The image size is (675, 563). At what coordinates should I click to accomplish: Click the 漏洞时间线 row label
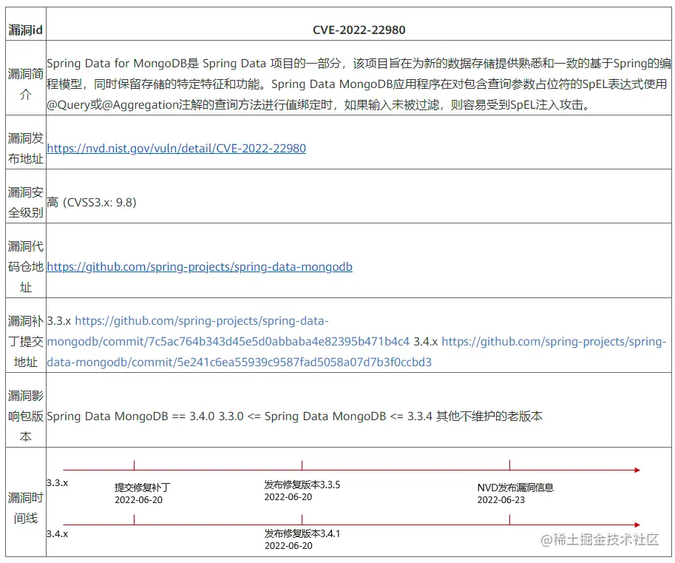[25, 508]
